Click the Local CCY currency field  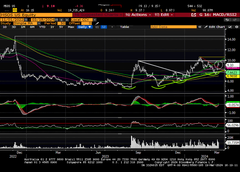(x=82, y=20)
